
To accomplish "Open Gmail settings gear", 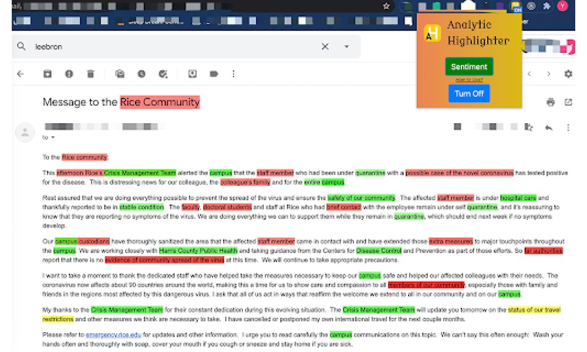I will (x=568, y=74).
